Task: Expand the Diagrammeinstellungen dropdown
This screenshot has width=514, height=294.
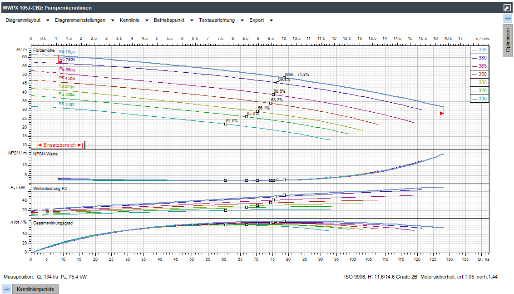Action: 84,20
